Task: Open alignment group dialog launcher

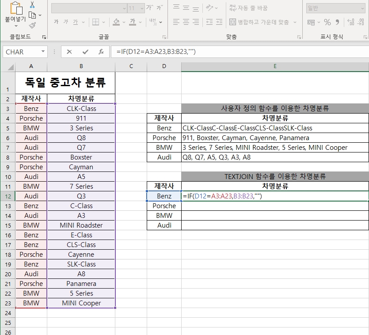Action: click(299, 37)
